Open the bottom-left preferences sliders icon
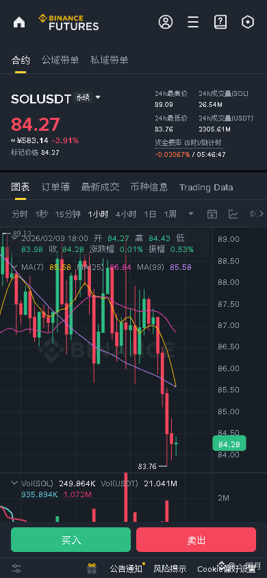Viewport: 267px width, 578px height. coord(16,568)
